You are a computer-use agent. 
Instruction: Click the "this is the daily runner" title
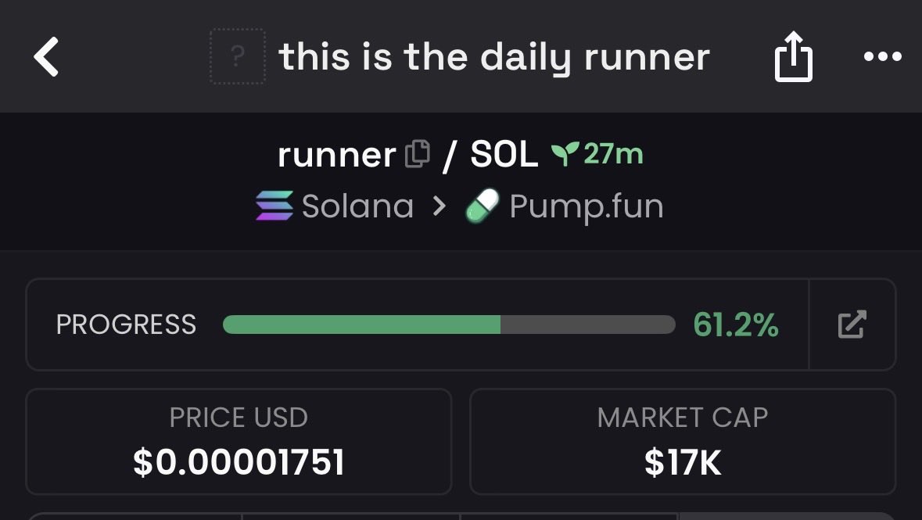494,57
